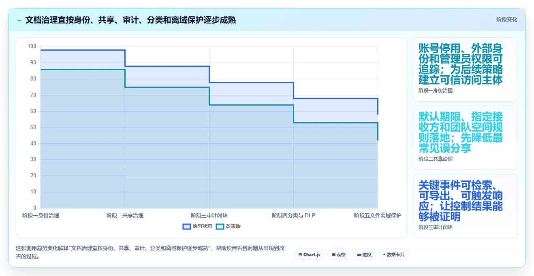Click the 表格 tag button
Screen dimensions: 534x276
(338, 255)
